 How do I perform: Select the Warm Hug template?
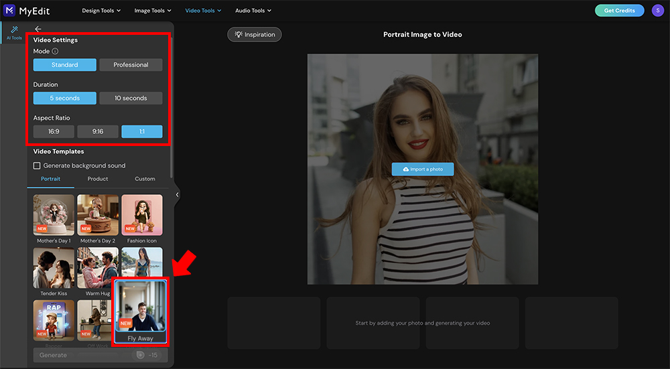98,268
